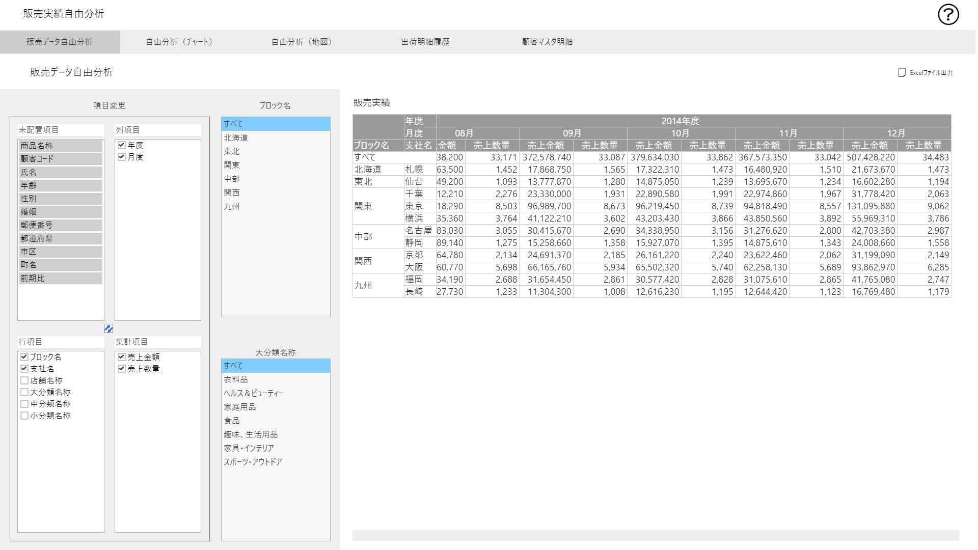Screen dimensions: 978x550
Task: Select 都道府県 in unplaced items list
Action: pos(60,238)
